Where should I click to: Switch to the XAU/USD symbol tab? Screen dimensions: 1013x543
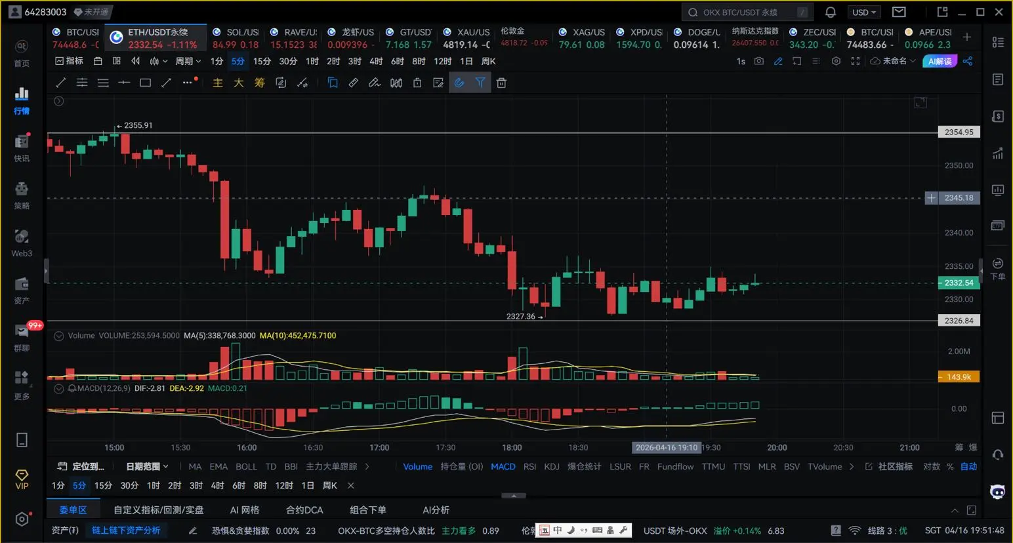pos(466,38)
